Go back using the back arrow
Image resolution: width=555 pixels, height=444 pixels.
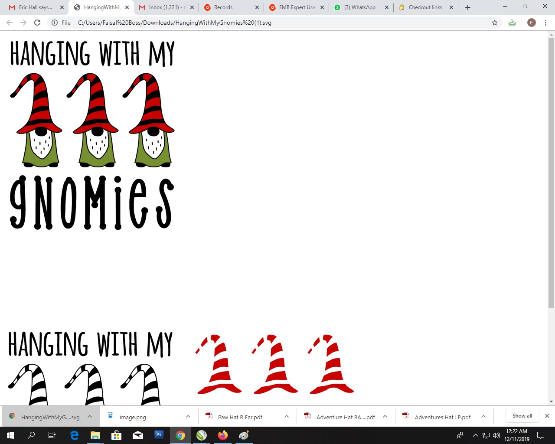10,23
